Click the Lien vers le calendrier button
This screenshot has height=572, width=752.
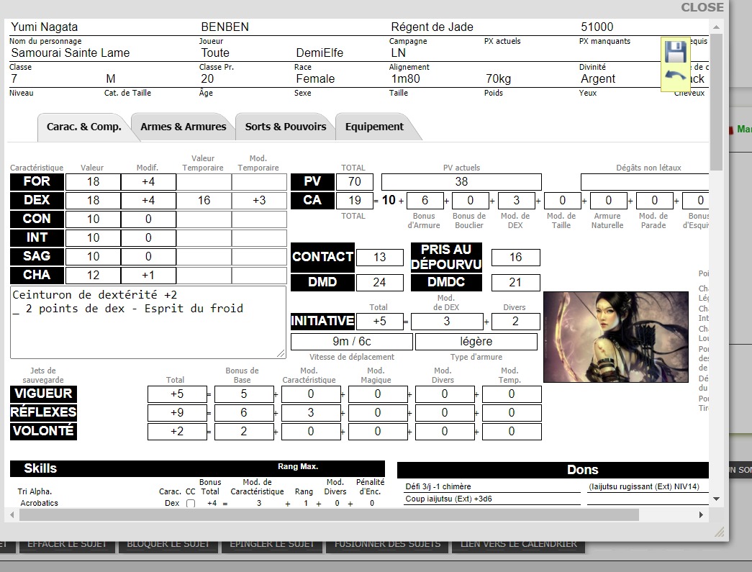point(518,544)
